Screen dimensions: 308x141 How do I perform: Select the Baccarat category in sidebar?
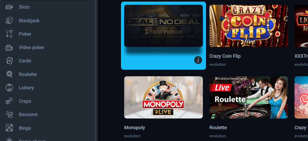click(x=28, y=114)
